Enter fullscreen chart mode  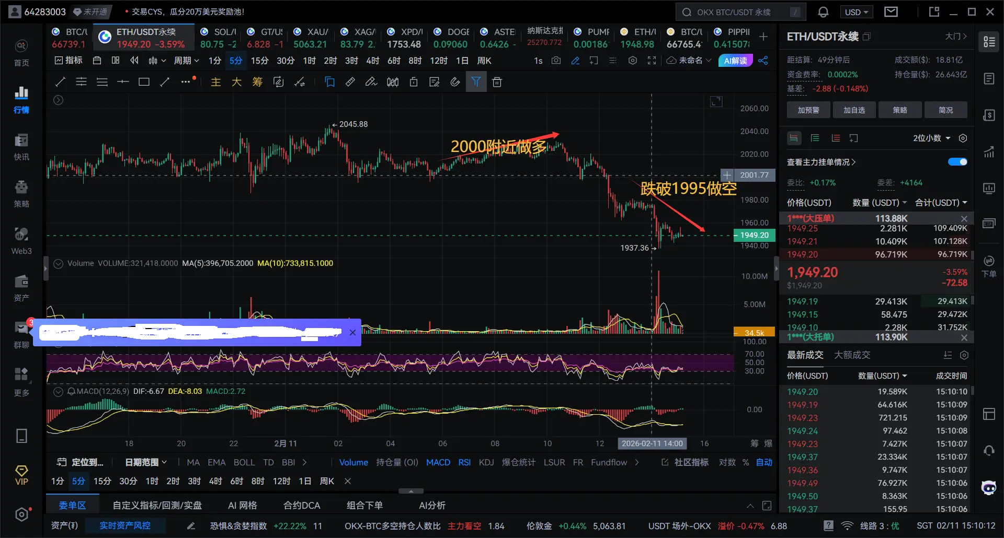click(652, 61)
